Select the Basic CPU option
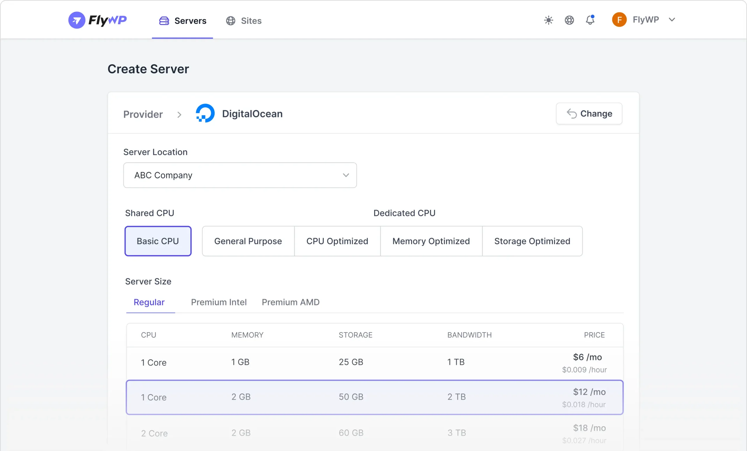Image resolution: width=747 pixels, height=451 pixels. click(x=158, y=241)
